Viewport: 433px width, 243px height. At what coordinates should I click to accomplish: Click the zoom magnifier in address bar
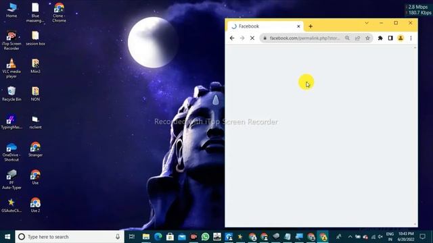tap(347, 38)
